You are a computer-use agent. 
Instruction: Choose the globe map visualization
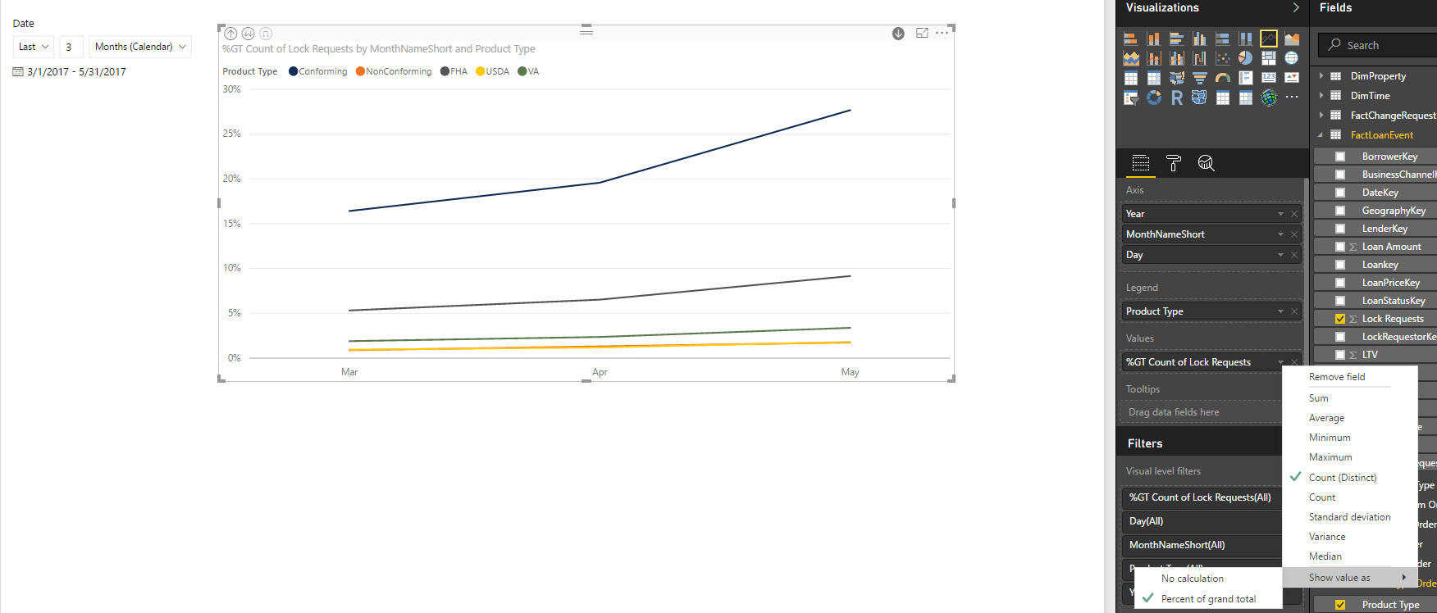[x=1292, y=58]
